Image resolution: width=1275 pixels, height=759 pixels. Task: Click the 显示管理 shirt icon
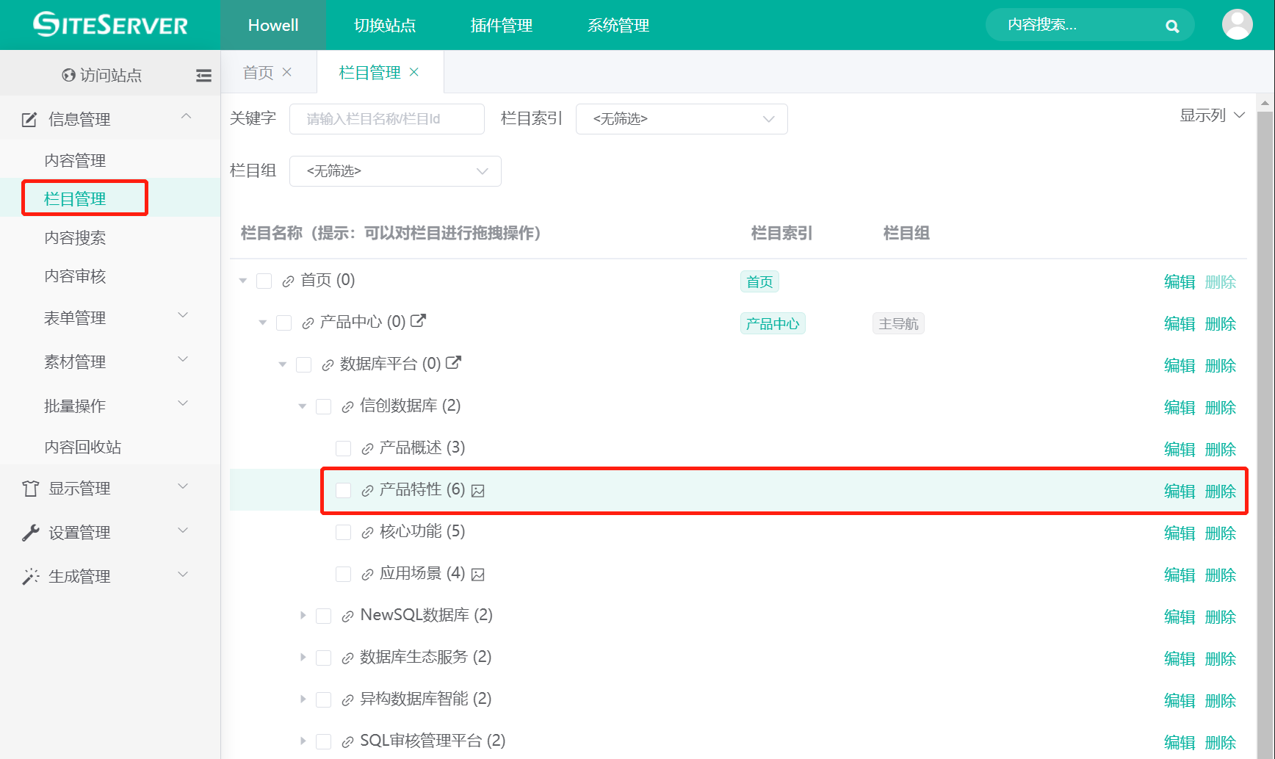pyautogui.click(x=30, y=489)
